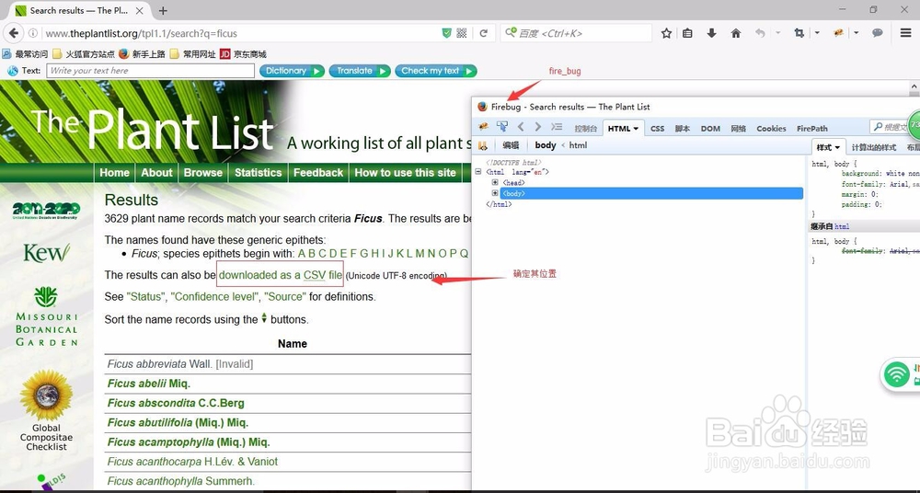Open the How to use this site page

(x=405, y=173)
